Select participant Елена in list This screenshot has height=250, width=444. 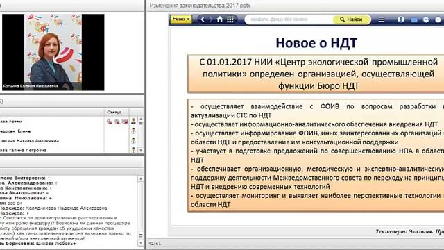(x=15, y=131)
